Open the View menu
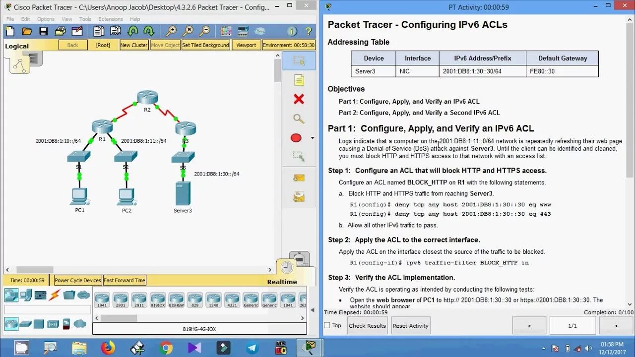 (x=67, y=19)
